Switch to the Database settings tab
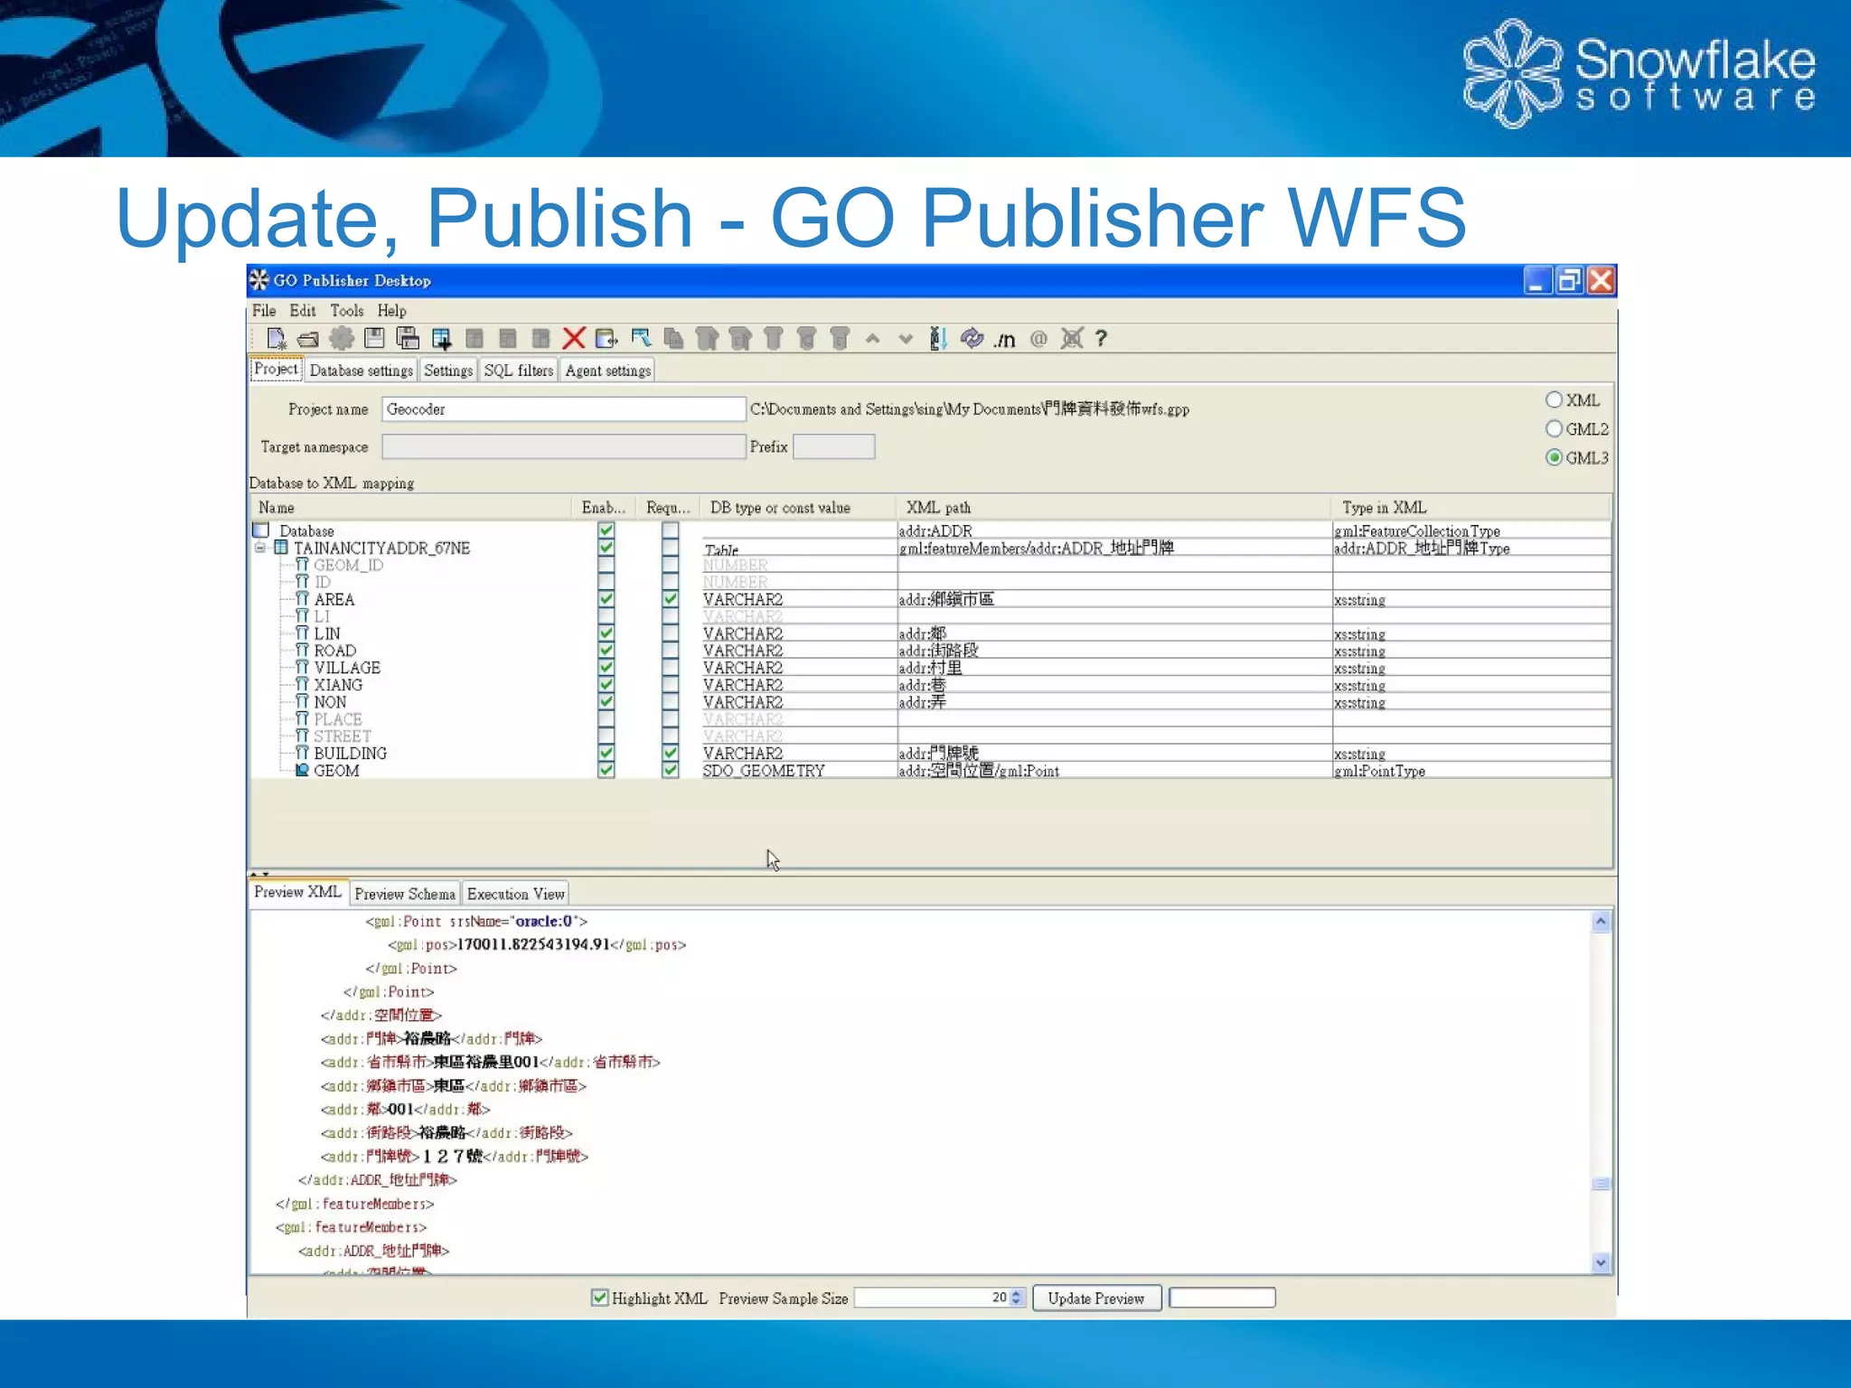The width and height of the screenshot is (1851, 1388). [361, 370]
